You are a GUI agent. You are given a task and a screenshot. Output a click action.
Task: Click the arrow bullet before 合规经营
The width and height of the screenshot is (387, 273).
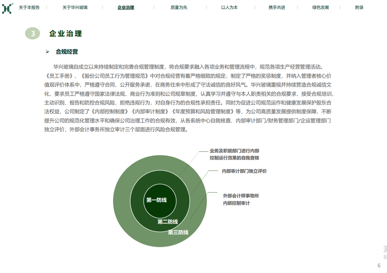tap(47, 52)
